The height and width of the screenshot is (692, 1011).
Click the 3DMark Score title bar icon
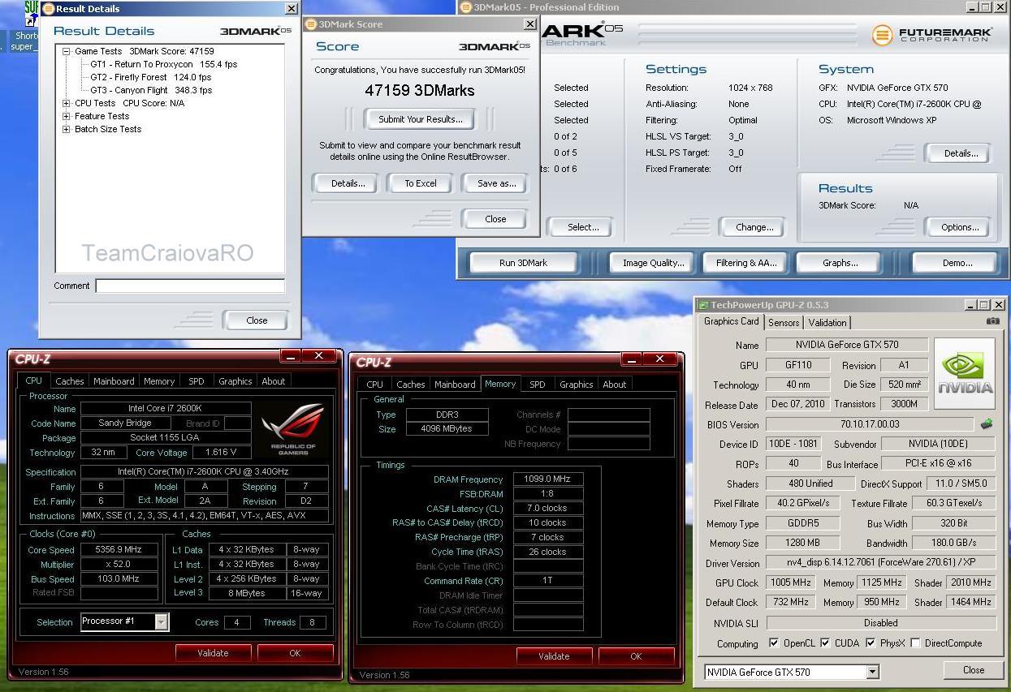pos(312,24)
